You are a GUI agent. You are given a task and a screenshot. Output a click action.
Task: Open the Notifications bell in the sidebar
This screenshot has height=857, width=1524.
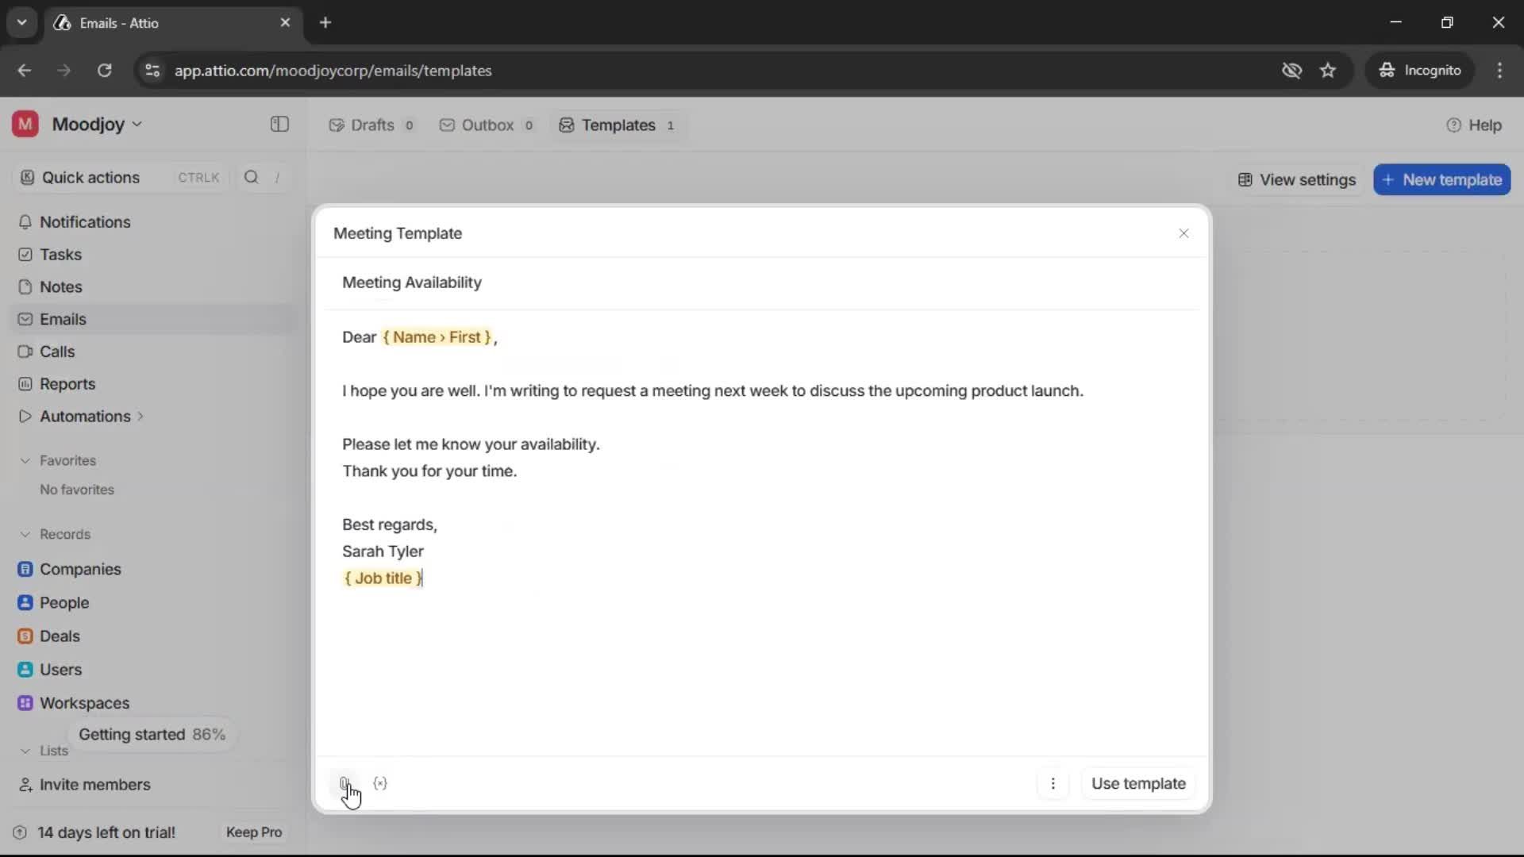(x=26, y=222)
